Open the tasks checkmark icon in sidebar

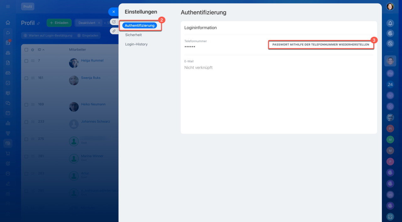pos(8,83)
